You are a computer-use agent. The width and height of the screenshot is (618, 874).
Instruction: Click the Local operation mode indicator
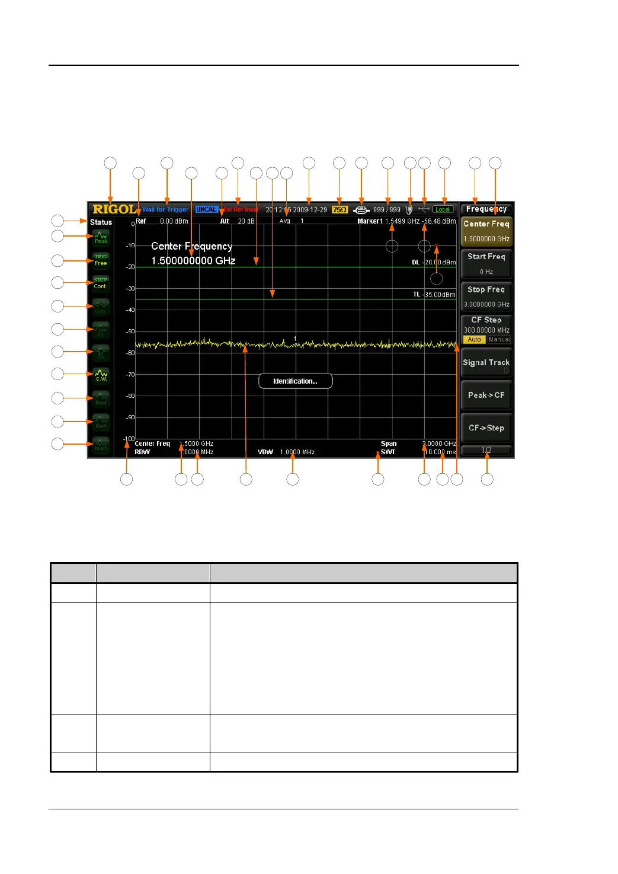tap(443, 209)
